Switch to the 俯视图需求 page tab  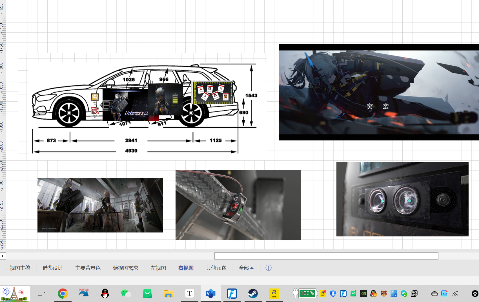tap(126, 268)
